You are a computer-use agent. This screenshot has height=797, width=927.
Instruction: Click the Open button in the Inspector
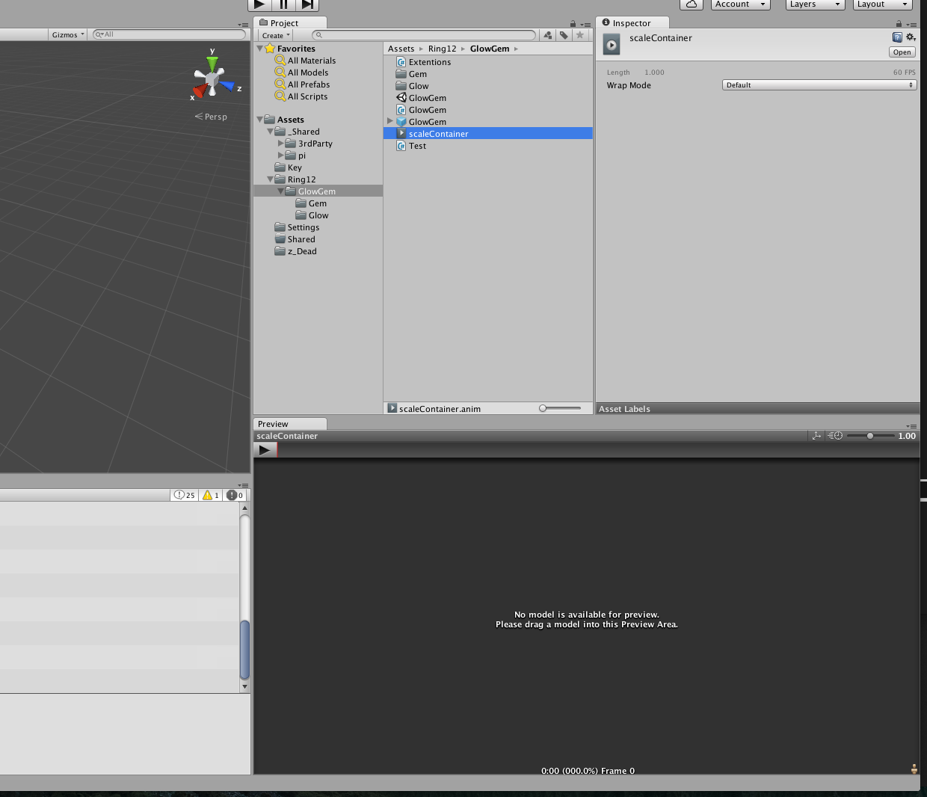pyautogui.click(x=902, y=52)
